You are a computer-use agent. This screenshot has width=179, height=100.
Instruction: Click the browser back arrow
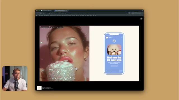tap(37, 13)
